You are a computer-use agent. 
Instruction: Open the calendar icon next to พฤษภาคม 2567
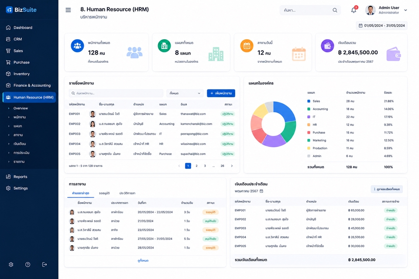[x=261, y=191]
